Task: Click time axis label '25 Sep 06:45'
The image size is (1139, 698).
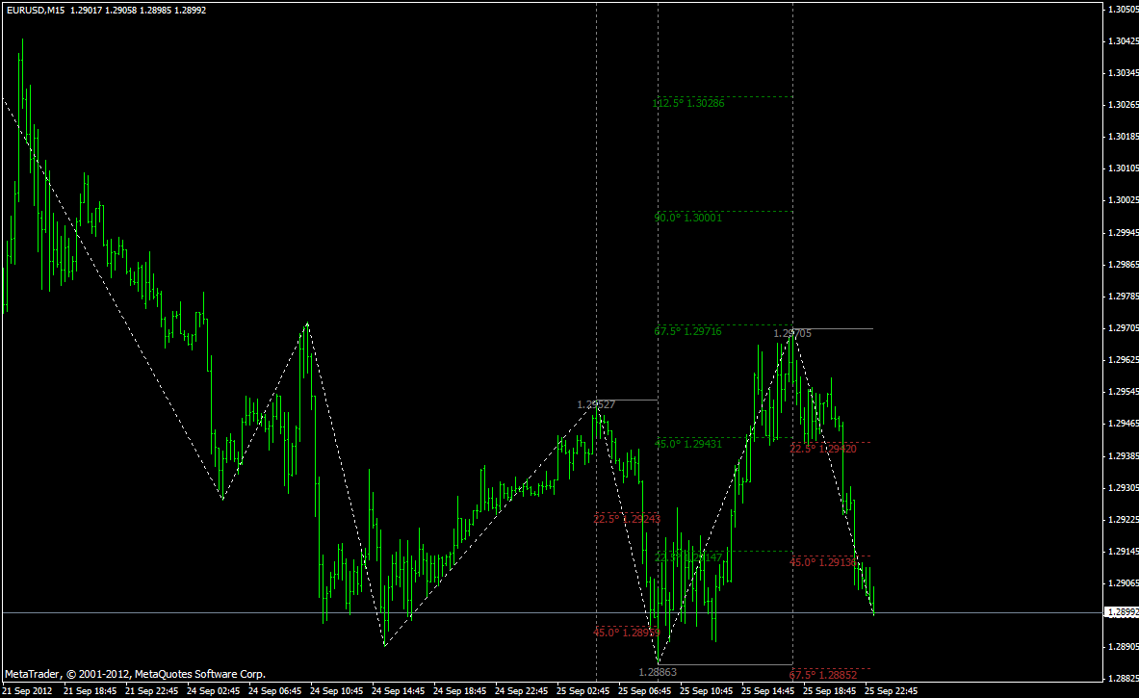Action: click(645, 690)
